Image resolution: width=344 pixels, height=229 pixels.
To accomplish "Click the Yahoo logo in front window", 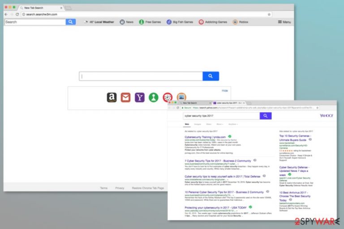I will [x=326, y=115].
